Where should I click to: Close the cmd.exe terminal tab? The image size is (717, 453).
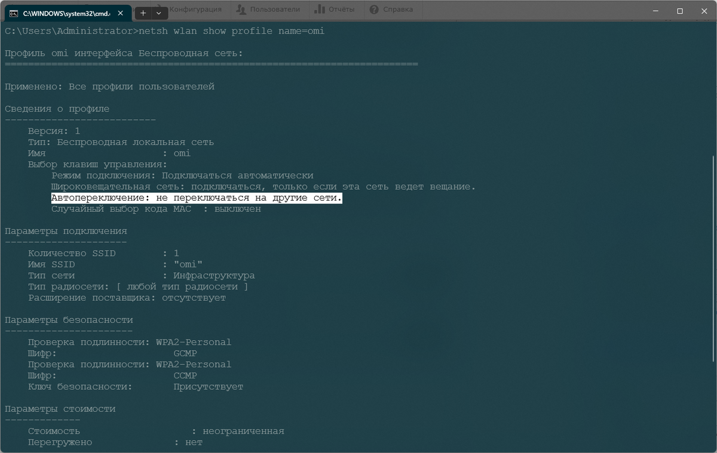point(121,13)
